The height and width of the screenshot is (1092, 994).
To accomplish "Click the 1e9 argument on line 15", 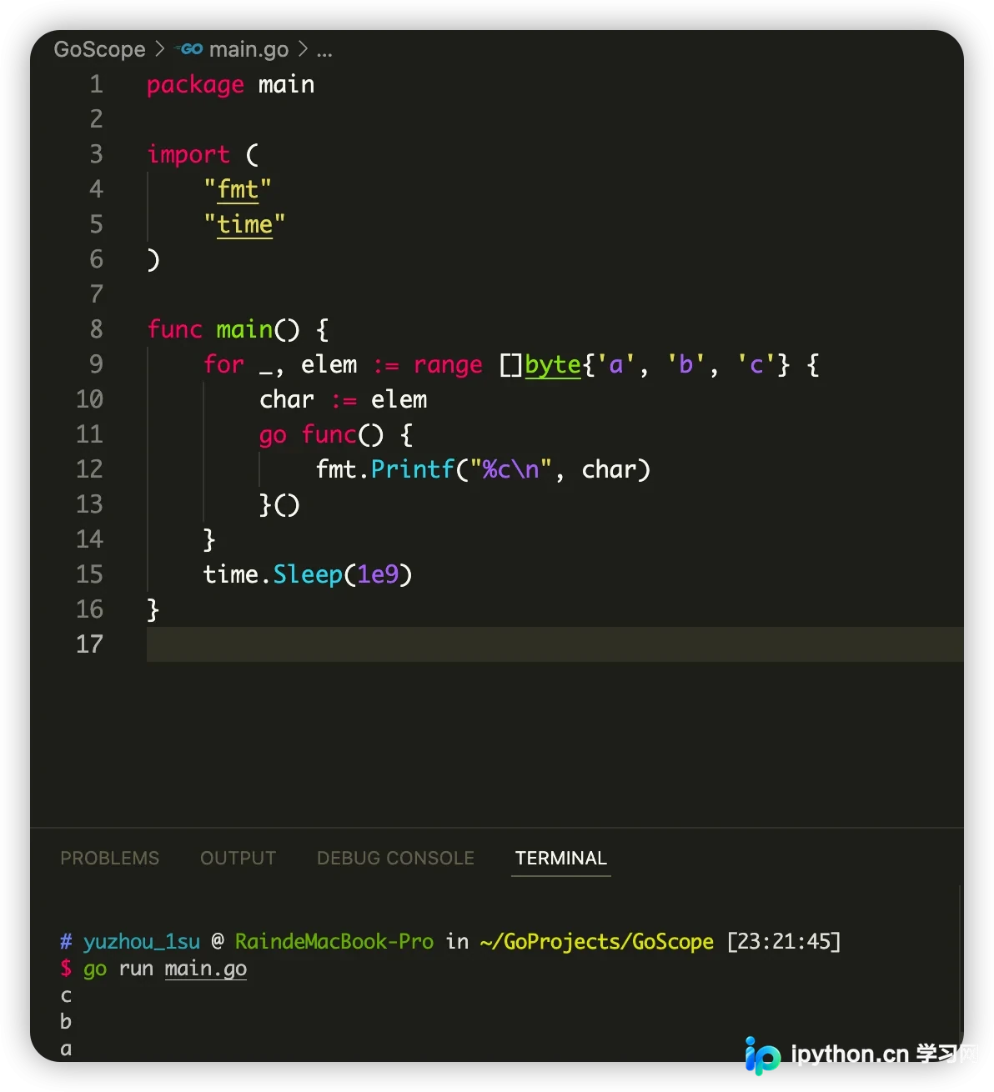I will click(378, 574).
